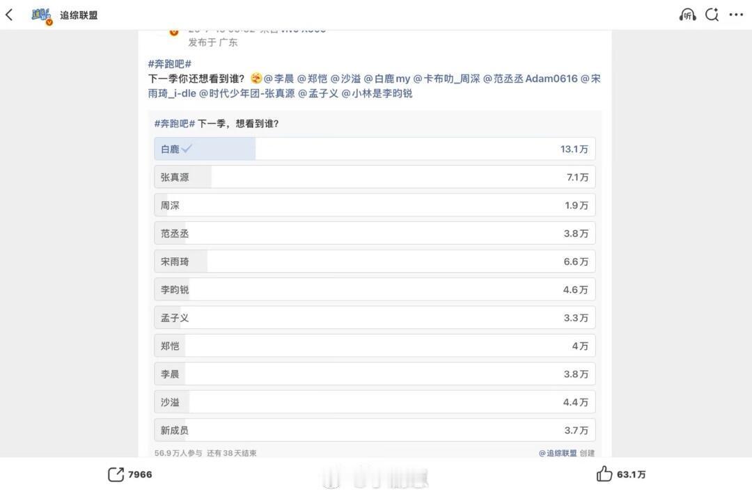This screenshot has width=752, height=496.
Task: Go back with the left arrow
Action: 9,15
